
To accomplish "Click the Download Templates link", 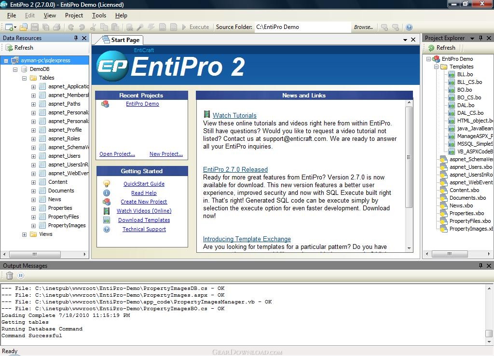I will point(144,220).
